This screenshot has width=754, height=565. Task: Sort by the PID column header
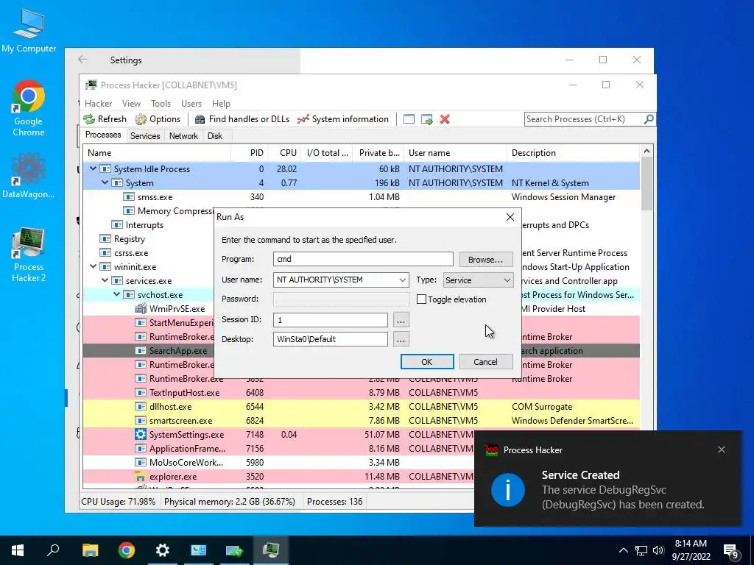pos(250,153)
